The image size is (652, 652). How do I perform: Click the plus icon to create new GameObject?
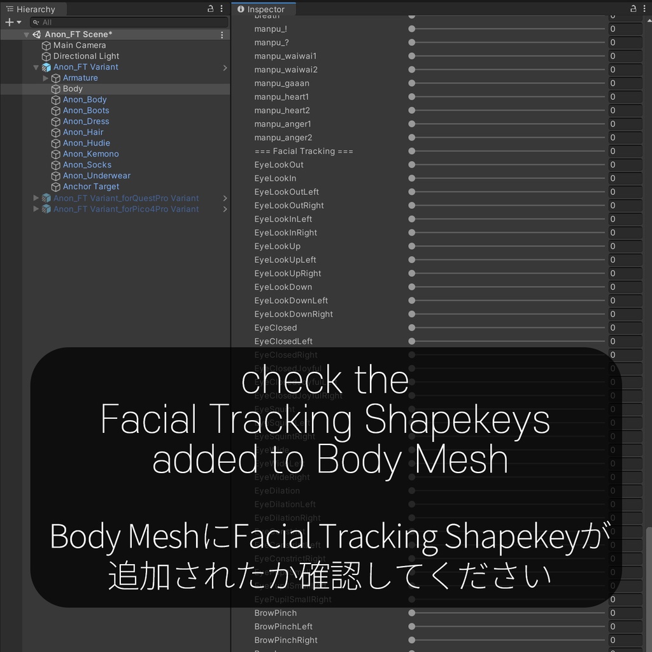(x=9, y=22)
